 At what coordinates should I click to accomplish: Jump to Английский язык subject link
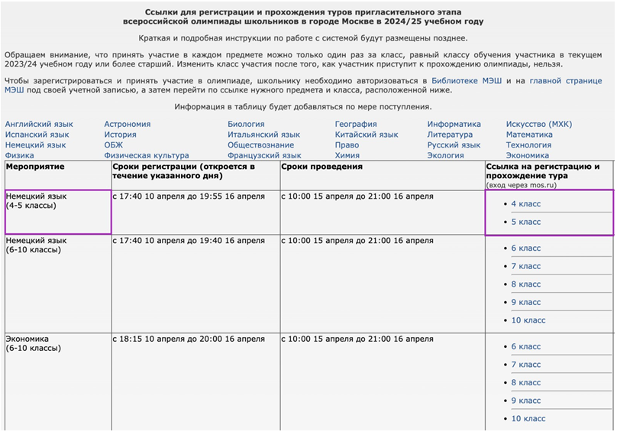[x=39, y=124]
